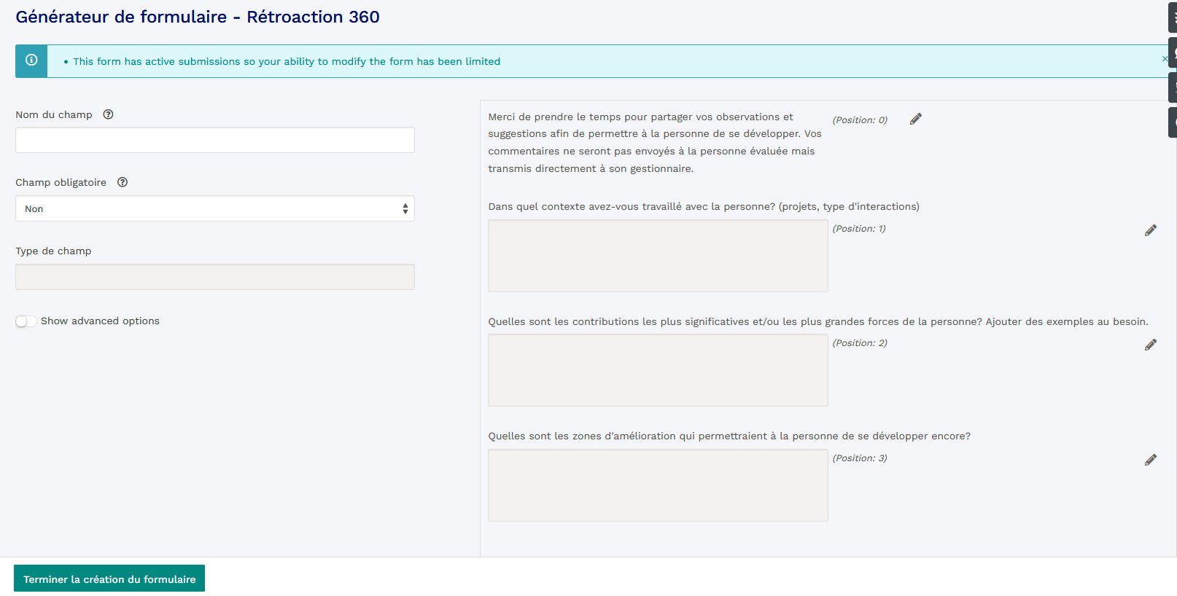The width and height of the screenshot is (1177, 596).
Task: Open the double-chevron side tab at top right
Action: (x=1173, y=17)
